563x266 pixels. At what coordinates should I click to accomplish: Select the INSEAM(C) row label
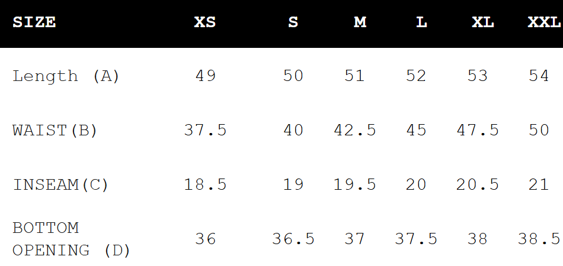coord(61,184)
